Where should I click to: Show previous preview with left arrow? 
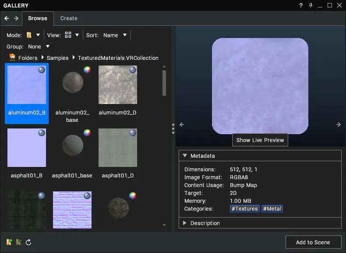182,125
